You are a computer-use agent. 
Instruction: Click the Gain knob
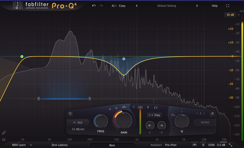point(124,121)
